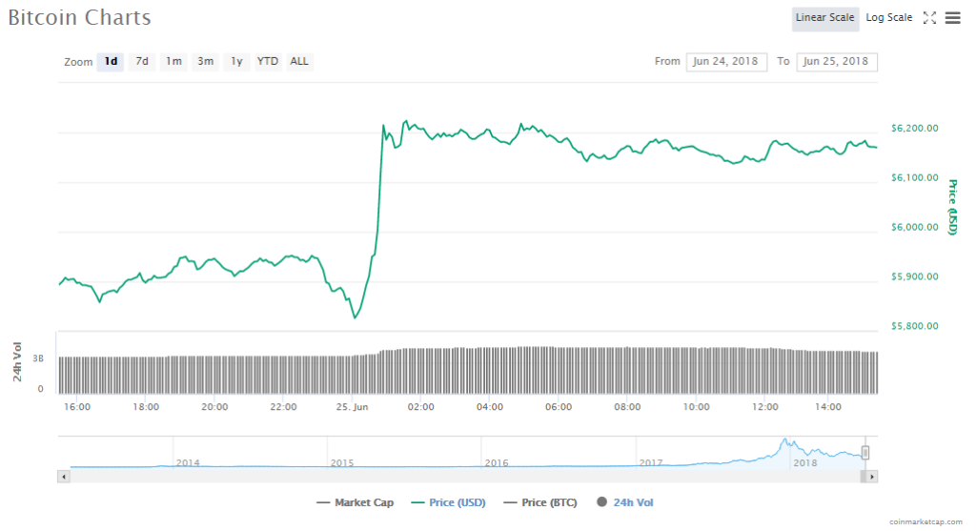Screen dimensions: 976x531
Task: Toggle Price (USD) series in legend
Action: coord(446,502)
